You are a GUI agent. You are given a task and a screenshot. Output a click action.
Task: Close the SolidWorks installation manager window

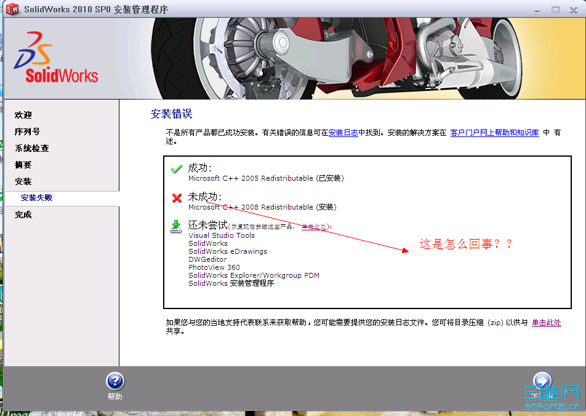coord(574,10)
